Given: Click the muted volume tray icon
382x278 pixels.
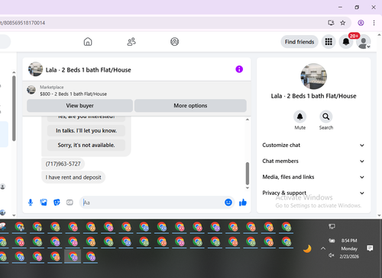Looking at the screenshot, I should (332, 255).
